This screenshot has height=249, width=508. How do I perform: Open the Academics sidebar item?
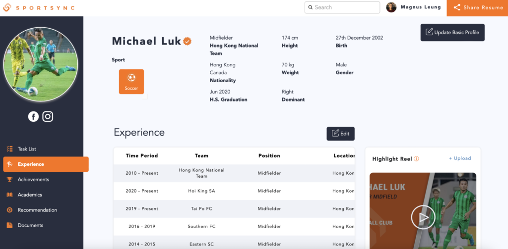tap(30, 195)
